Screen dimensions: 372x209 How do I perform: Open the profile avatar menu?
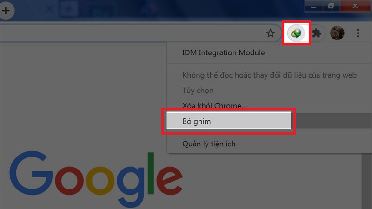click(337, 33)
